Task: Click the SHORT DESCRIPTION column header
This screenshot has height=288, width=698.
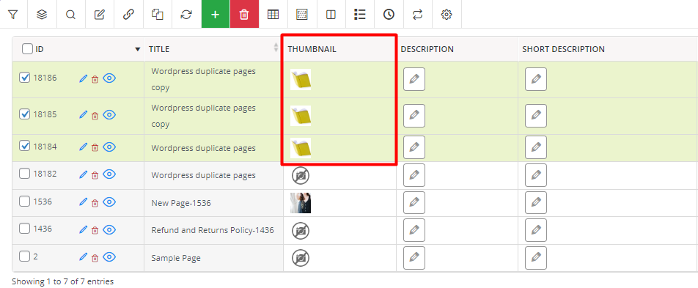Action: click(x=564, y=49)
